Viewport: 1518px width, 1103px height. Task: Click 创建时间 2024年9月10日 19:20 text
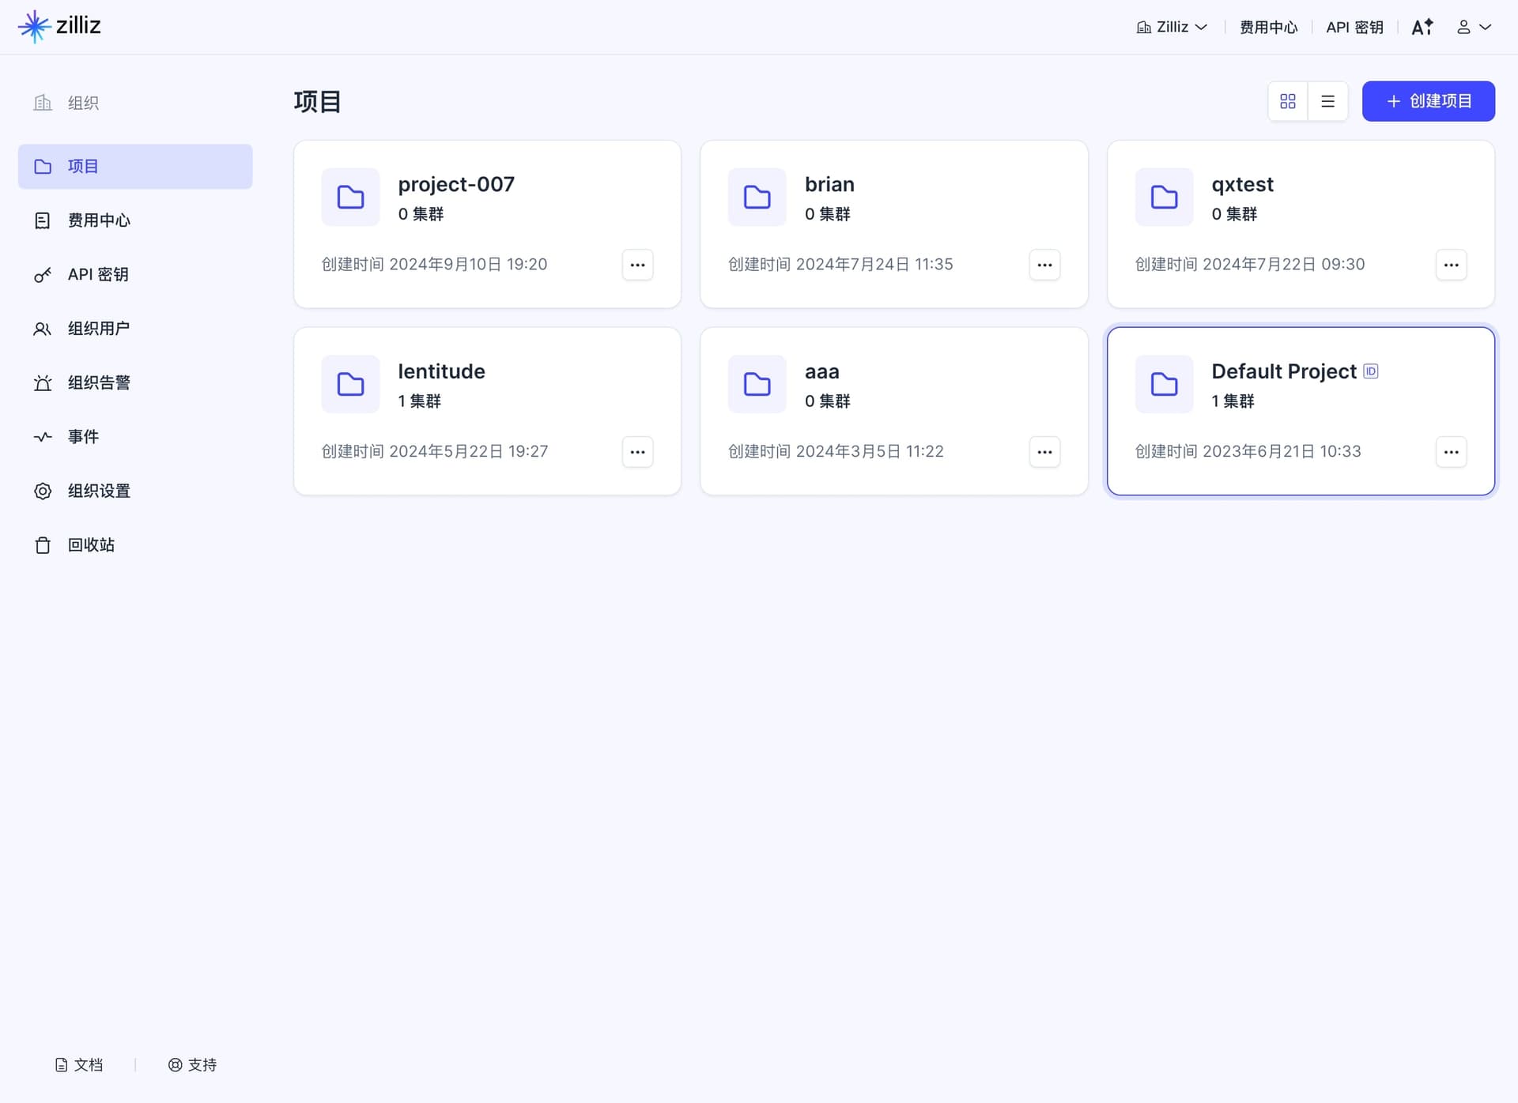click(x=434, y=264)
